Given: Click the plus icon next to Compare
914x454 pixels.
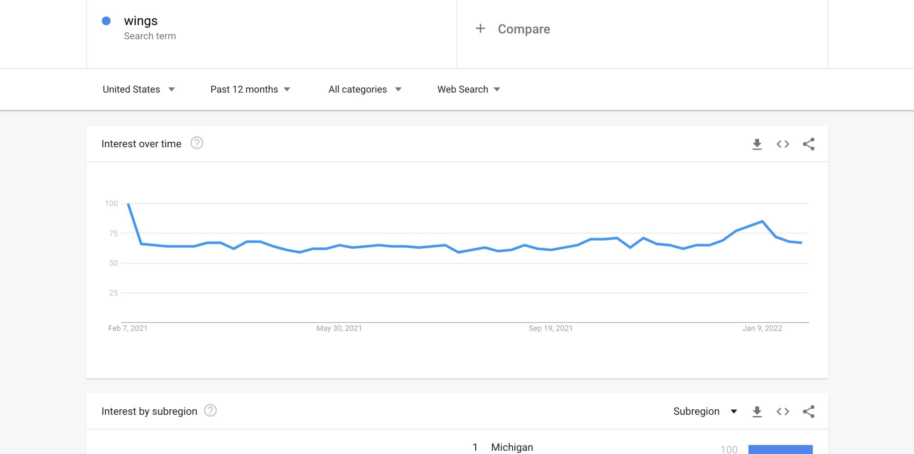Looking at the screenshot, I should pyautogui.click(x=481, y=29).
